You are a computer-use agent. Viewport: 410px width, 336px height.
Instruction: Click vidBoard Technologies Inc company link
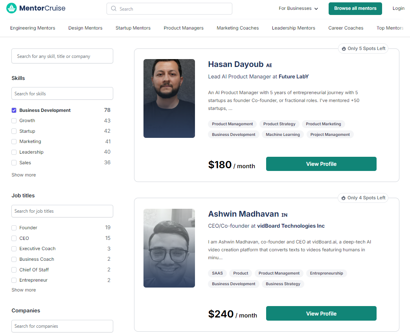pos(291,226)
